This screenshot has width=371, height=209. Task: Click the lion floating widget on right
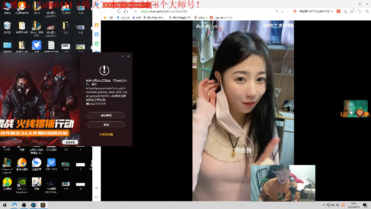point(355,109)
